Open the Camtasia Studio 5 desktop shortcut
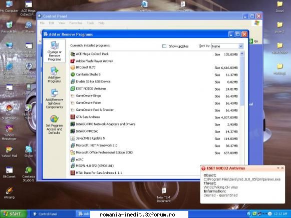The height and width of the screenshot is (218, 291). click(29, 174)
